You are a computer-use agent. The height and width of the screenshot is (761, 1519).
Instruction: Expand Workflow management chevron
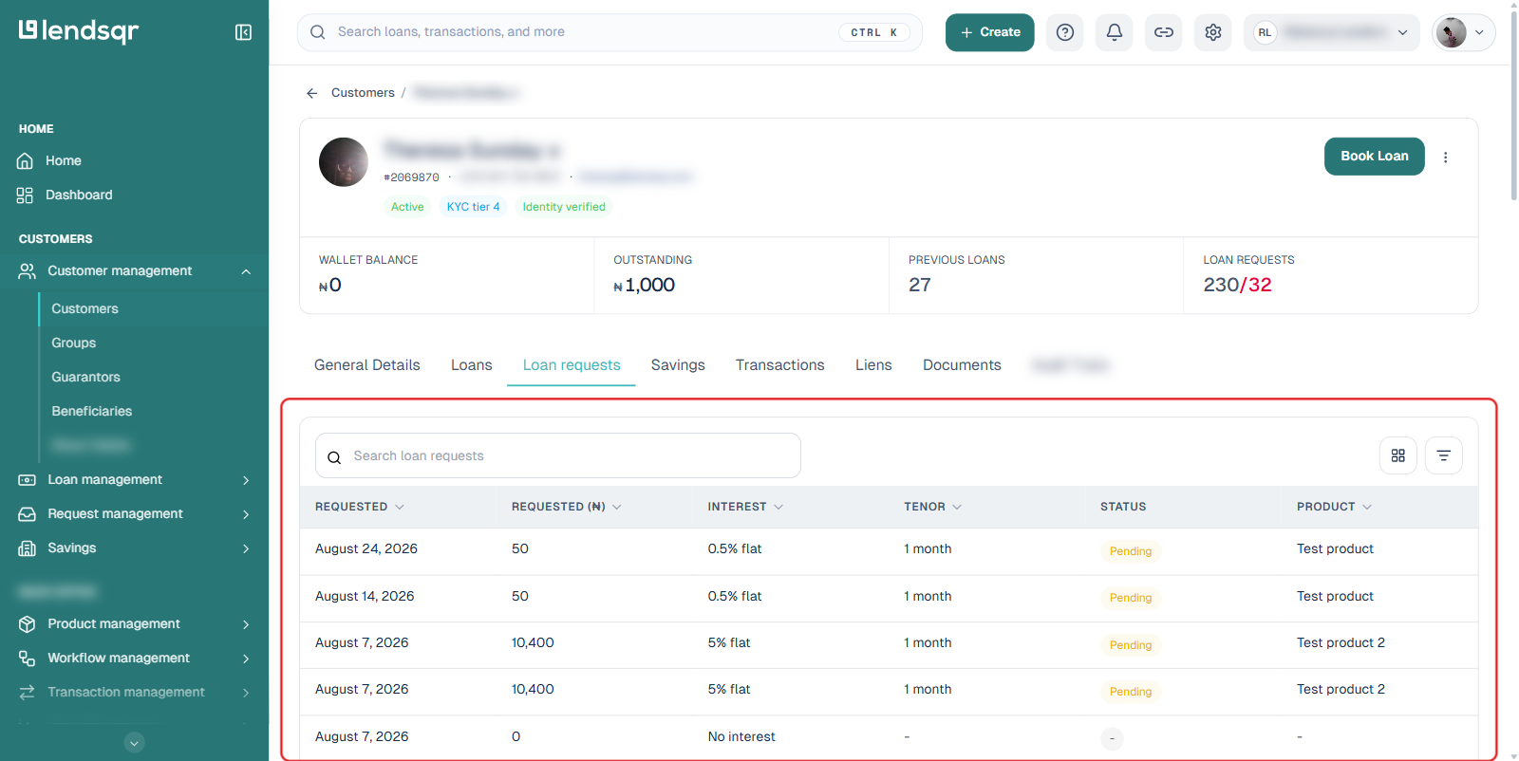pos(246,659)
